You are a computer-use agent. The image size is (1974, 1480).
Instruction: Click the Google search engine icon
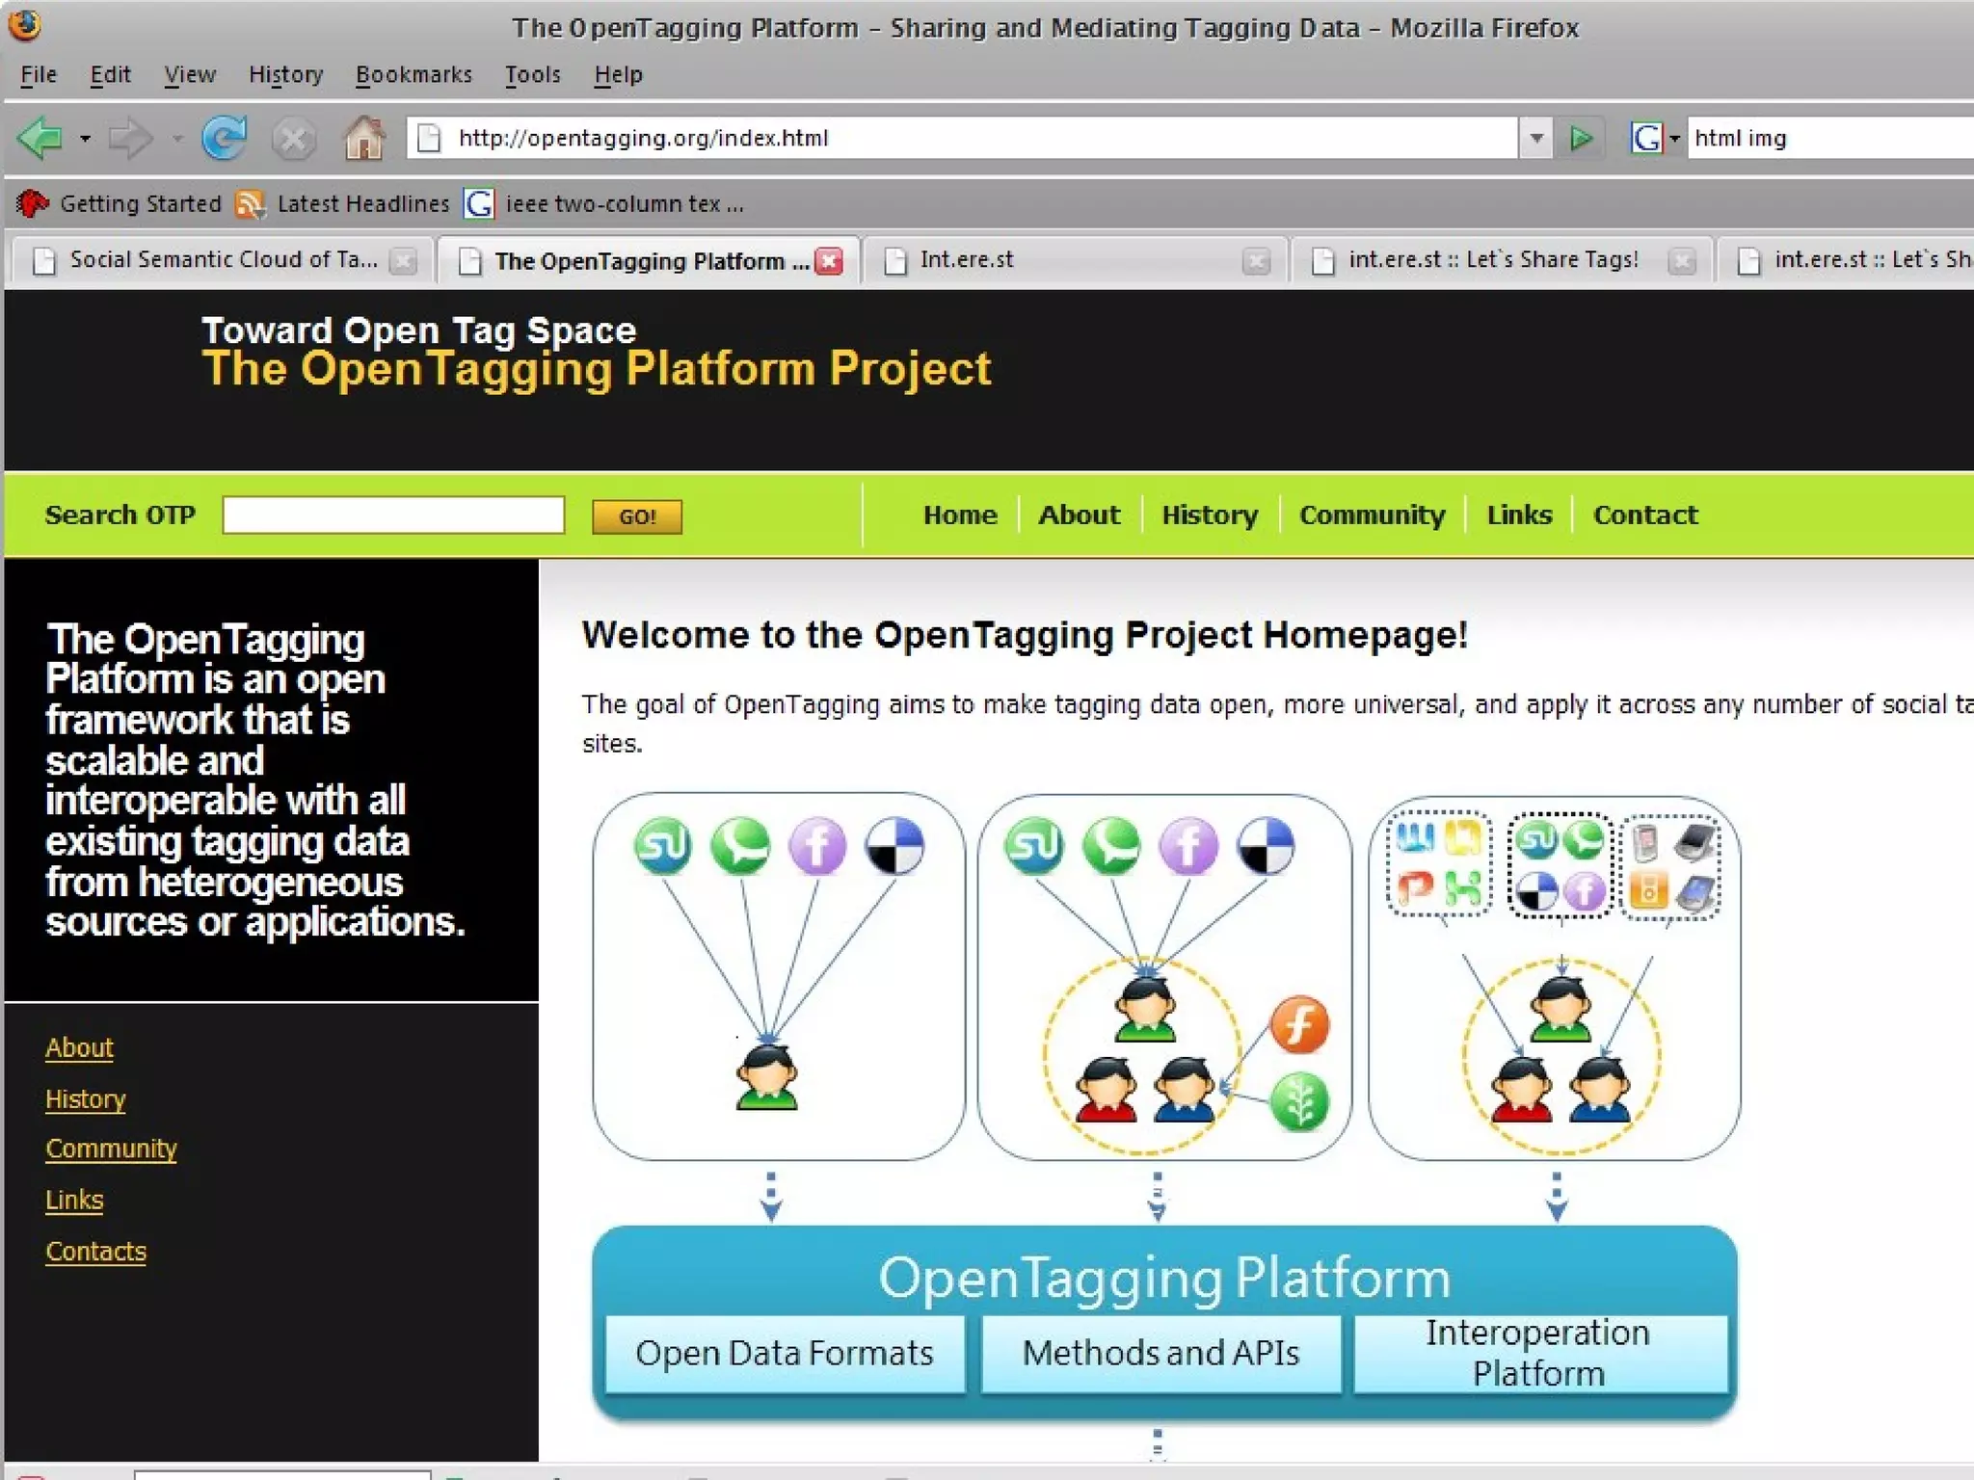tap(1646, 139)
